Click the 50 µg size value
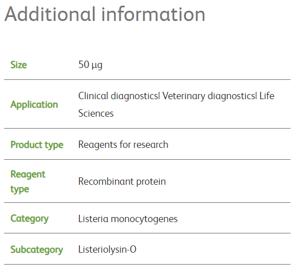 point(91,65)
